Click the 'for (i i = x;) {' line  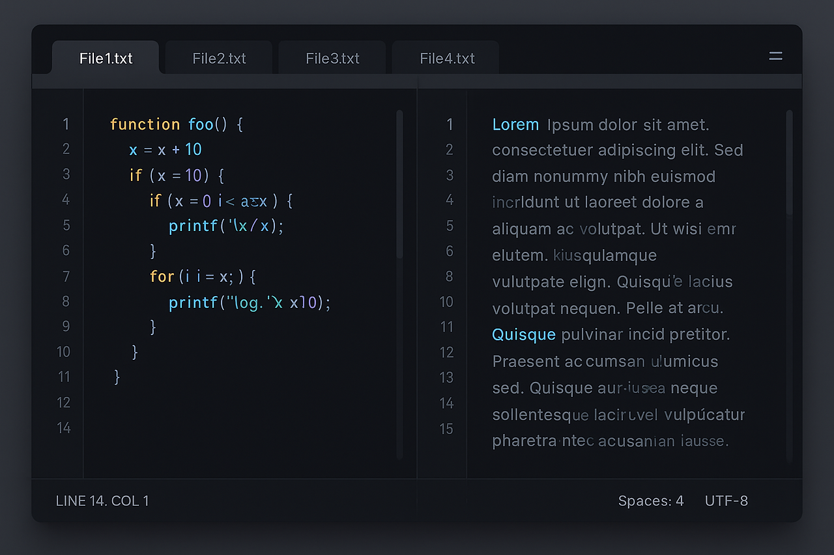pos(203,277)
